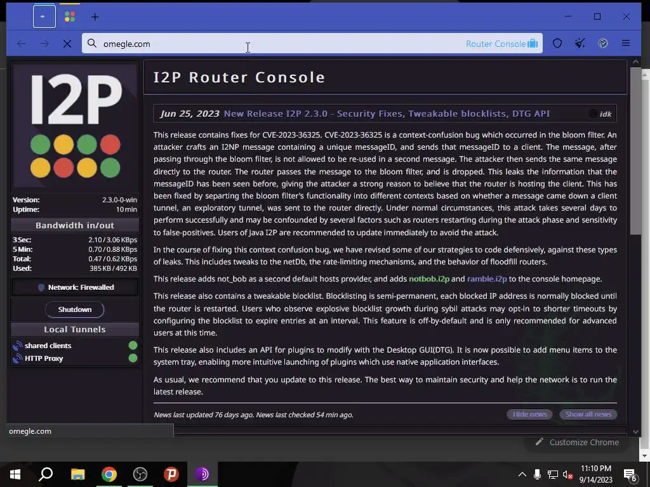The width and height of the screenshot is (650, 487).
Task: Click the Uptime 10 min value
Action: click(x=126, y=209)
